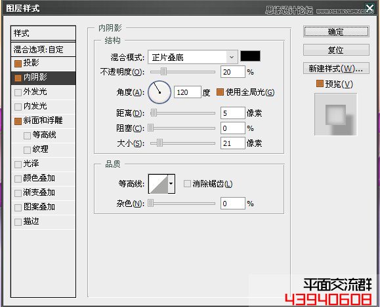Open the contour curve thumbnail editor
The image size is (380, 307).
pyautogui.click(x=158, y=184)
